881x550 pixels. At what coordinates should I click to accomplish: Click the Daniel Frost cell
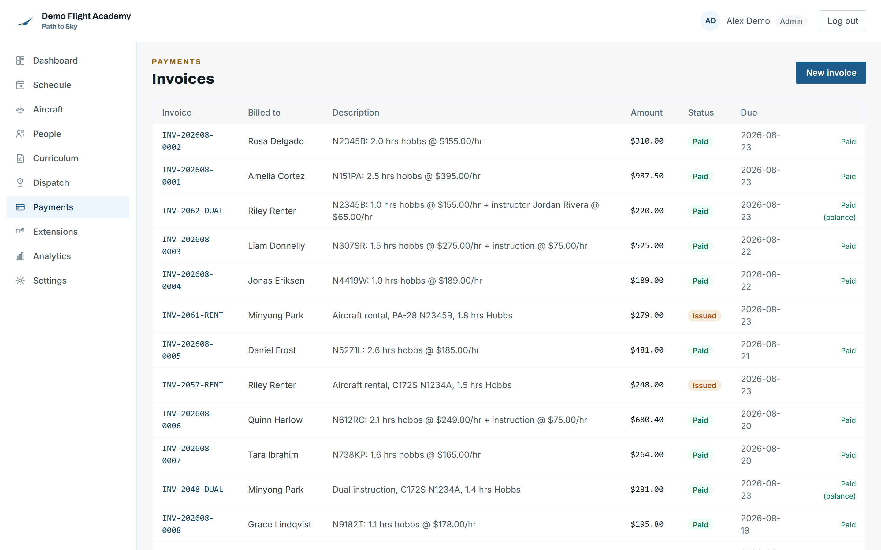pyautogui.click(x=272, y=350)
